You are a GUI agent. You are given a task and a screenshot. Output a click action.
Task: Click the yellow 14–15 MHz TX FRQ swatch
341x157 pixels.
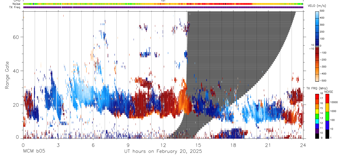pos(317,111)
